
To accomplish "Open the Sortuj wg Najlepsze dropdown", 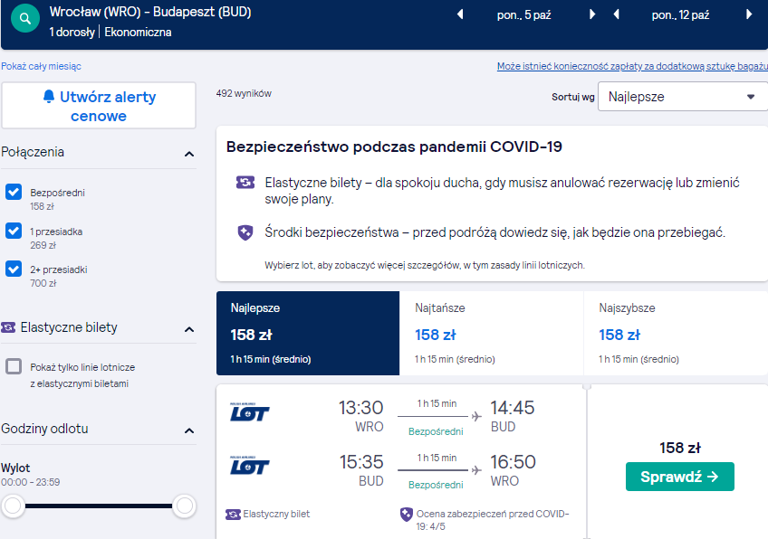I will (x=683, y=97).
